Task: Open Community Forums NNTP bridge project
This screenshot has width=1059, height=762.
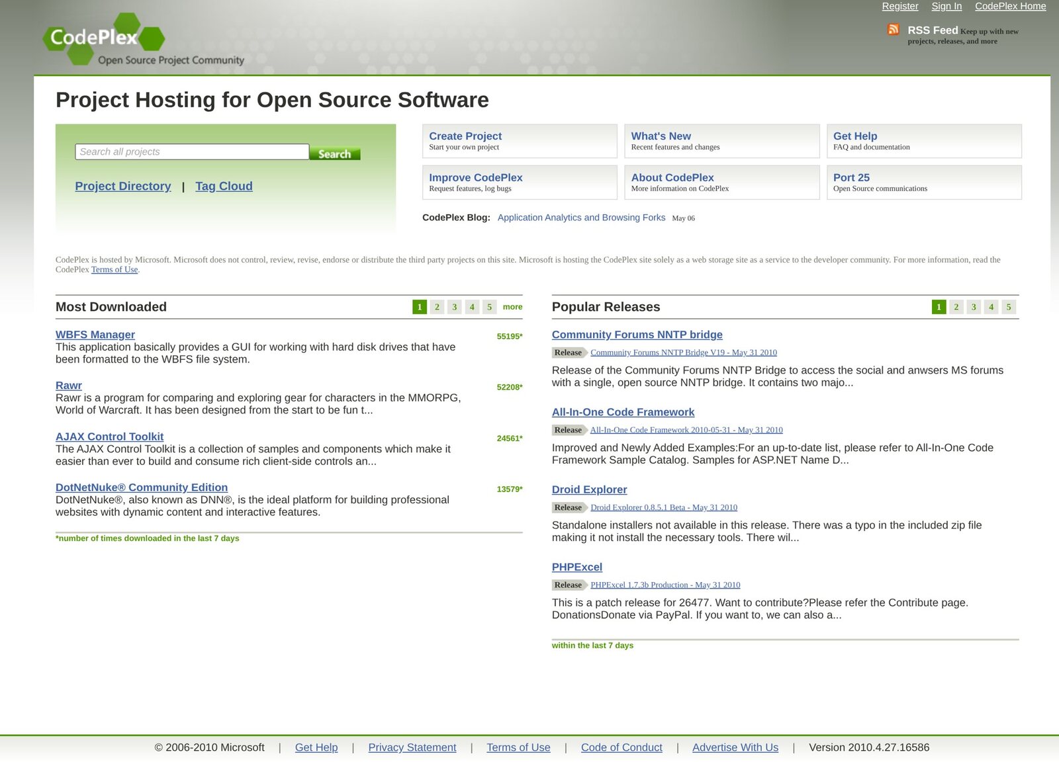Action: coord(637,335)
